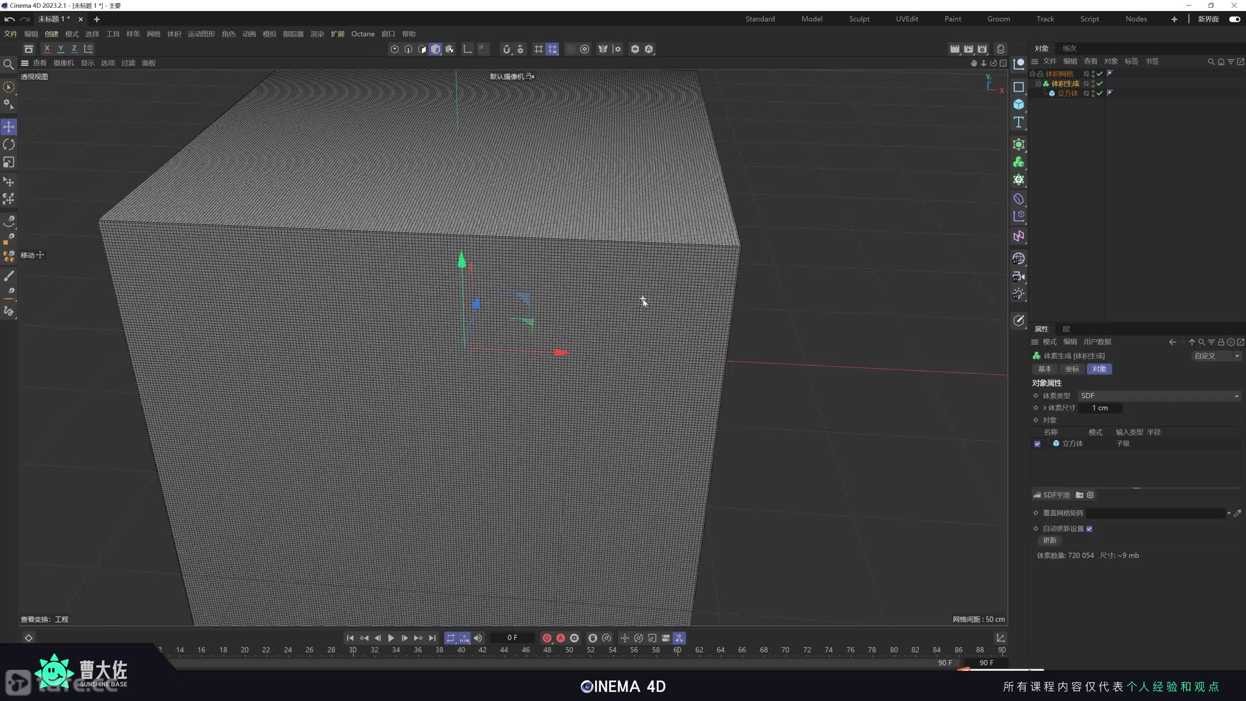1246x701 pixels.
Task: Click the Camera object icon
Action: pyautogui.click(x=1018, y=277)
